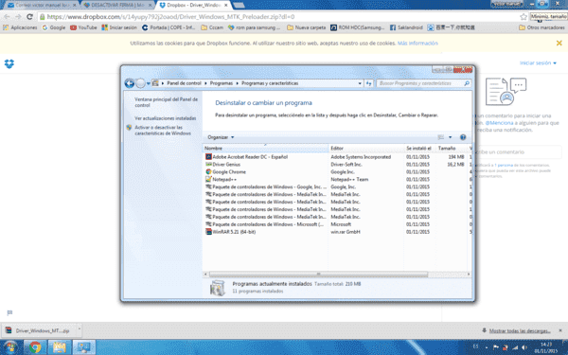Click Activar o desactivar las características de Windows
Screen dimensions: 568x355
(163, 131)
